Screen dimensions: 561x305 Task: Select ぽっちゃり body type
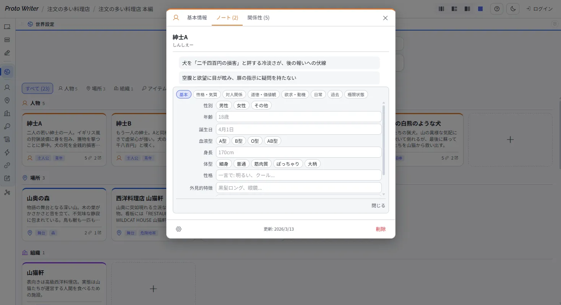[x=288, y=163]
